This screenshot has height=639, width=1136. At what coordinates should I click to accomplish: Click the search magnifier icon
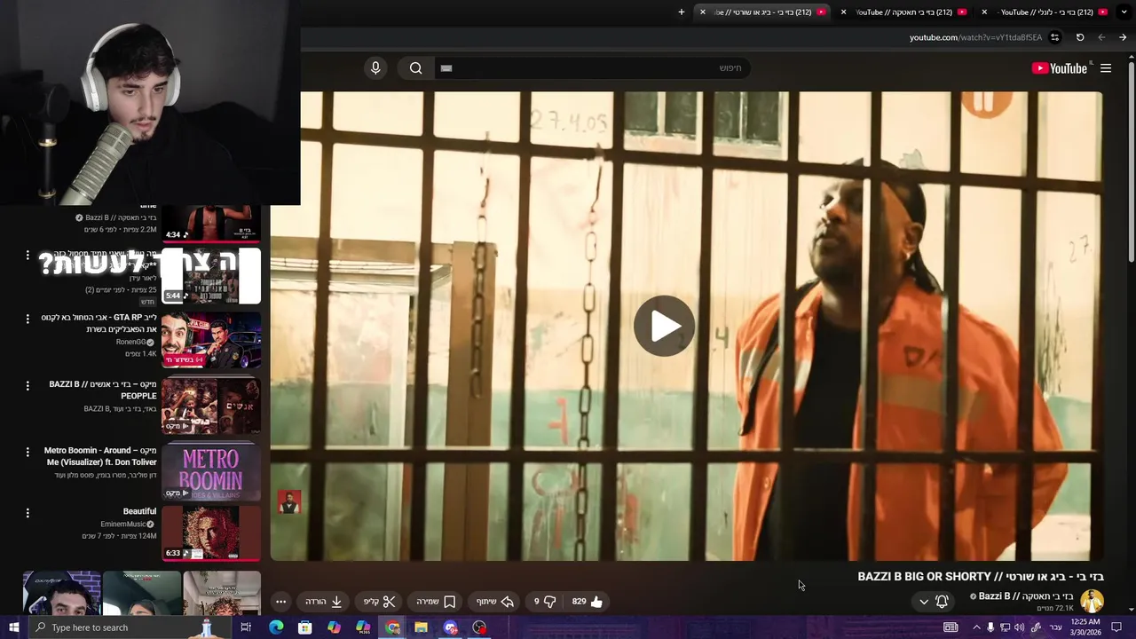[x=415, y=68]
